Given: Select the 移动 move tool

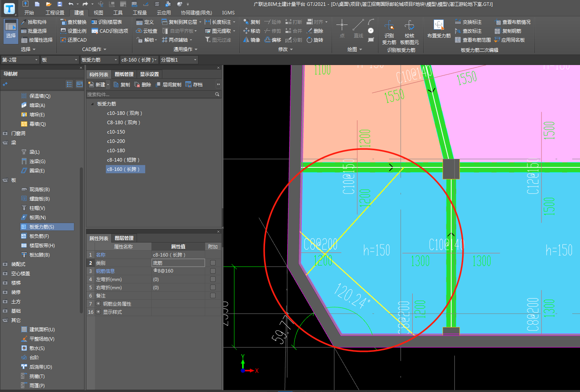Looking at the screenshot, I should click(251, 31).
